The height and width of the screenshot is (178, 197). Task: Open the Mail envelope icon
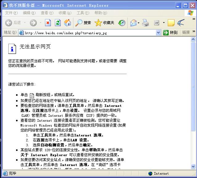(133, 23)
